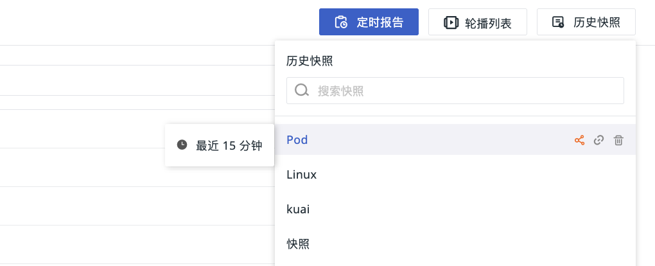
Task: Toggle the 历史快照 dropdown button
Action: pos(586,22)
